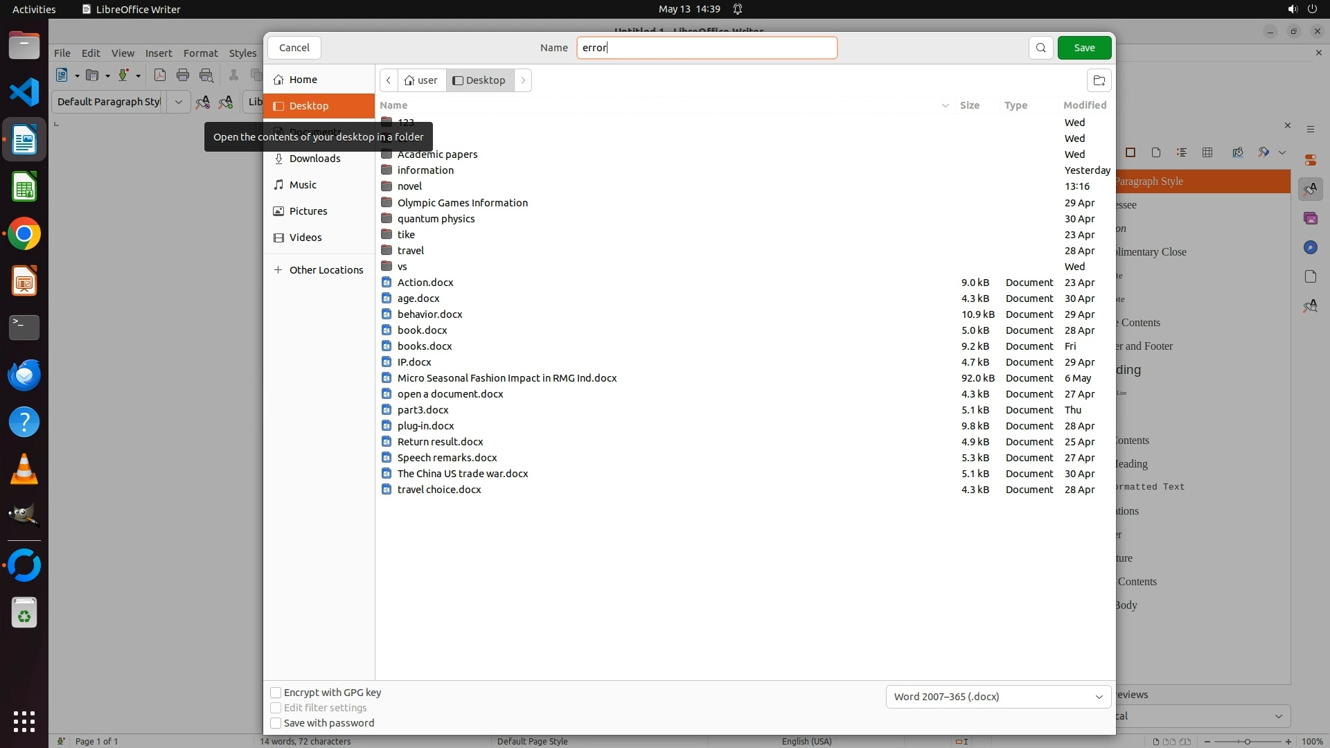Open Thunderbird mail from the dock

tap(24, 375)
